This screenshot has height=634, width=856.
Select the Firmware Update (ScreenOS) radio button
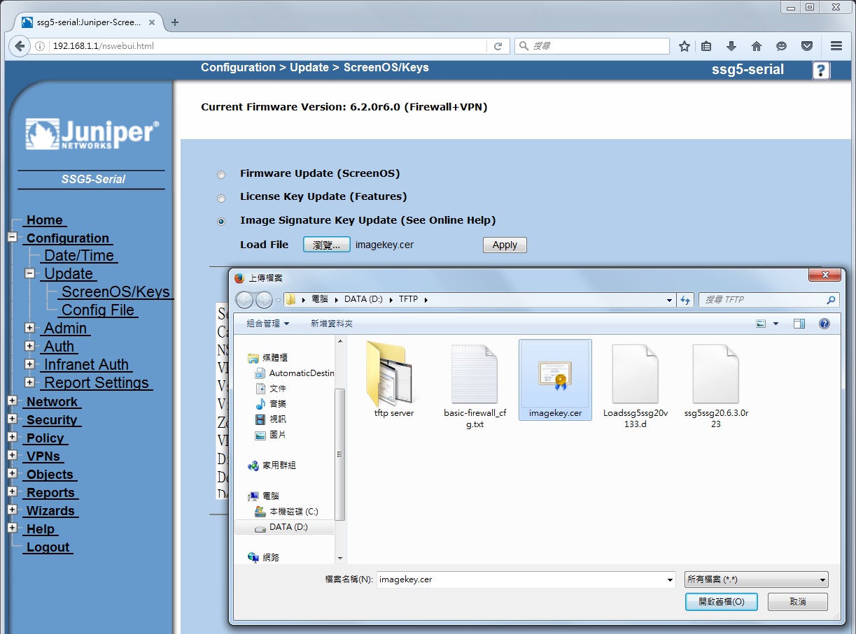point(221,174)
